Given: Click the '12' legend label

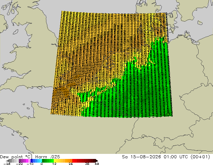Looking at the screenshot, I should point(54,164).
